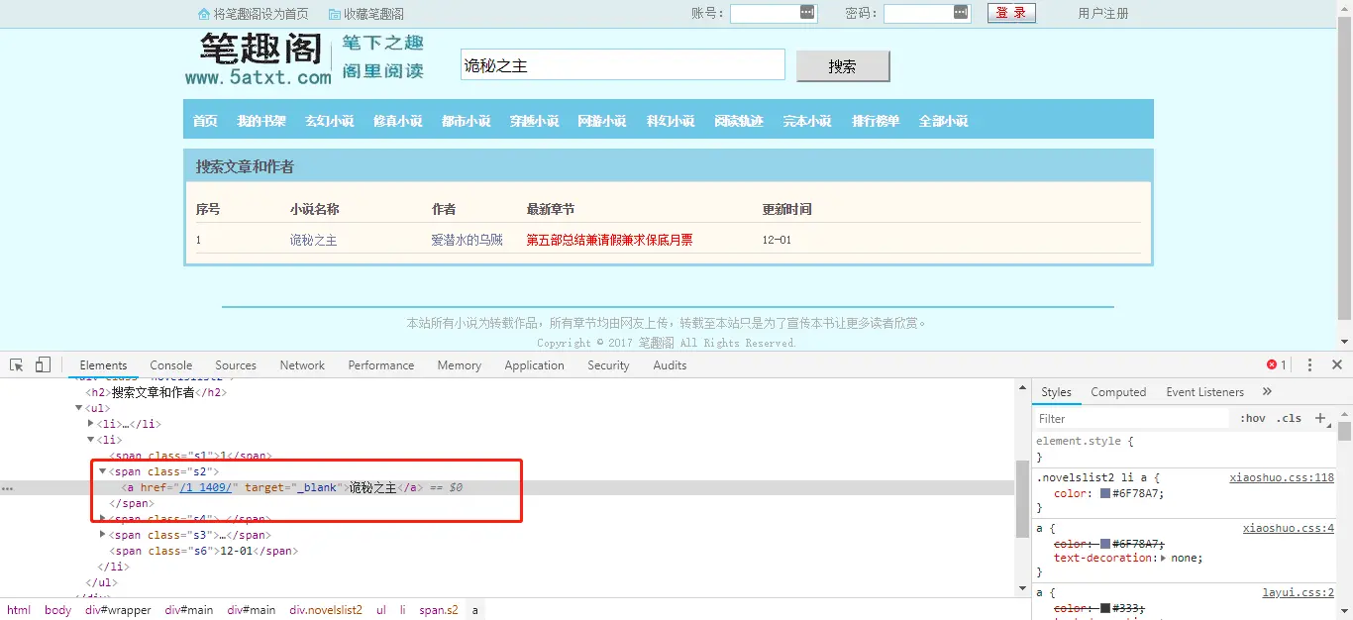Click the red error count indicator

[1277, 364]
